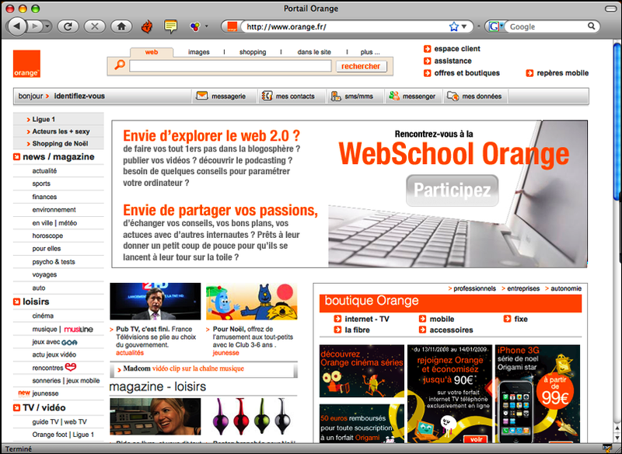Open the mes données folder icon
Screen dimensions: 622x454
(453, 96)
